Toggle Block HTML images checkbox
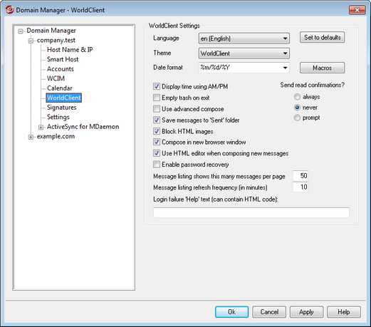The image size is (371, 327). click(157, 131)
